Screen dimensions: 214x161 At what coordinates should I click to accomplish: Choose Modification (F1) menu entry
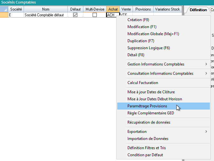(142, 27)
